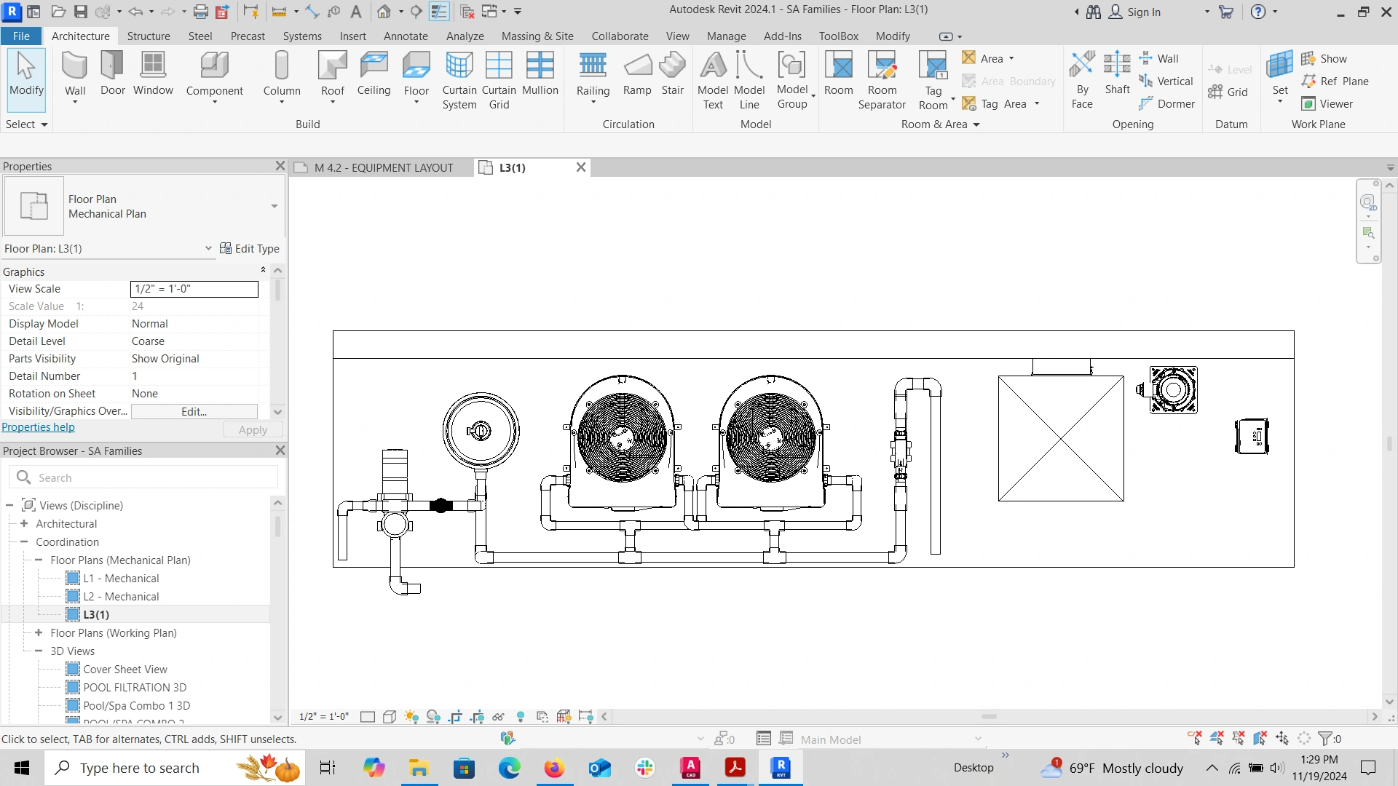Toggle shadows in view control bar
Screen dimensions: 1398x786
(x=433, y=717)
